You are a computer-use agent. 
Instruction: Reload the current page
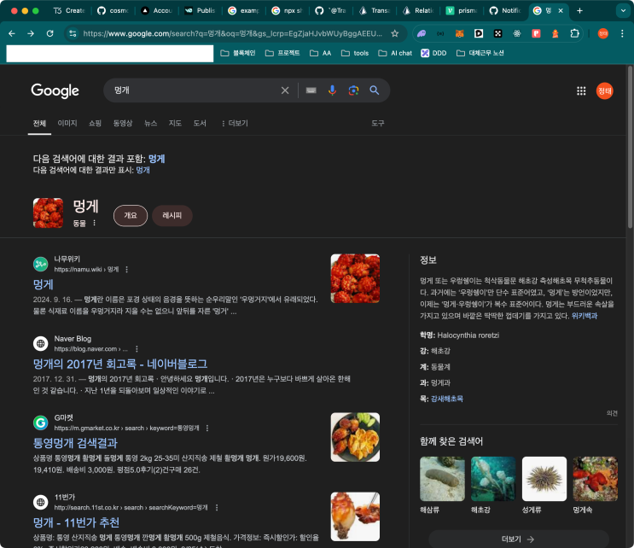tap(49, 33)
